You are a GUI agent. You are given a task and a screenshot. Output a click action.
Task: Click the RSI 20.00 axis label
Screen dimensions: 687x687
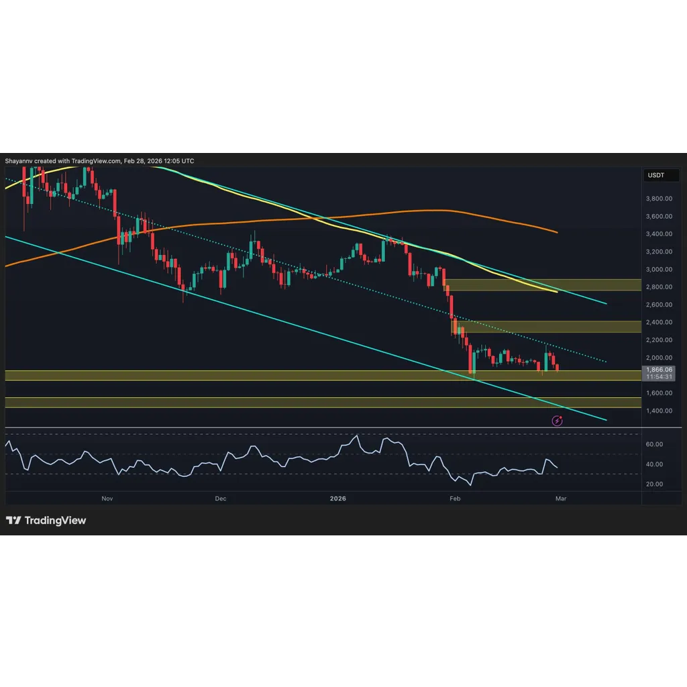tap(654, 484)
